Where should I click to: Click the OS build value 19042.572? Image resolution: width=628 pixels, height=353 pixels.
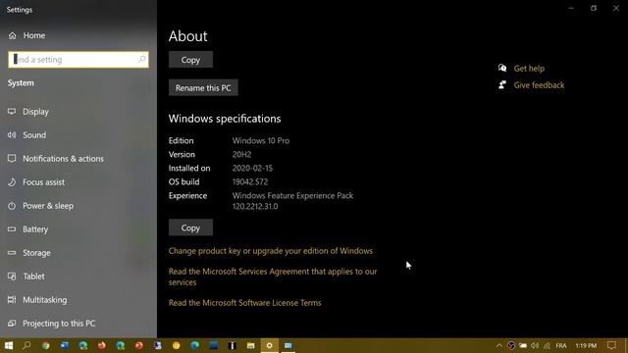pos(250,181)
